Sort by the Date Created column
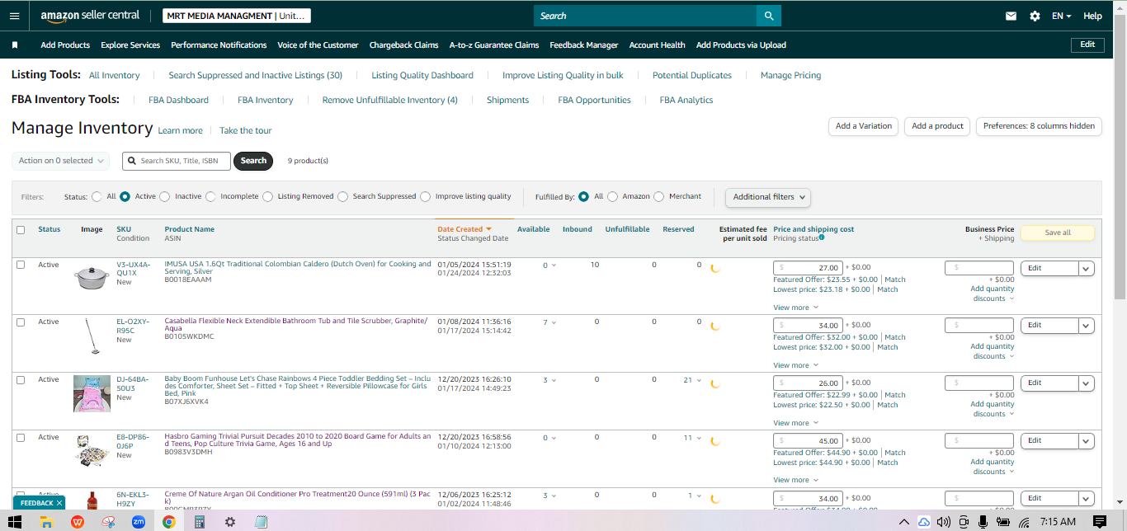1127x531 pixels. click(464, 229)
